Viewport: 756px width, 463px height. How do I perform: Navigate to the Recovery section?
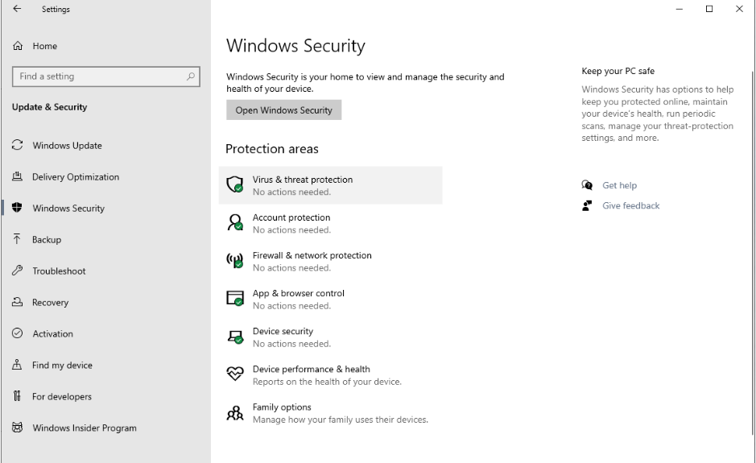point(50,303)
